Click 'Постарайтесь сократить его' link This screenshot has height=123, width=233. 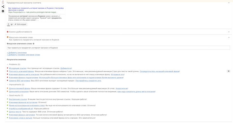tap(88, 81)
